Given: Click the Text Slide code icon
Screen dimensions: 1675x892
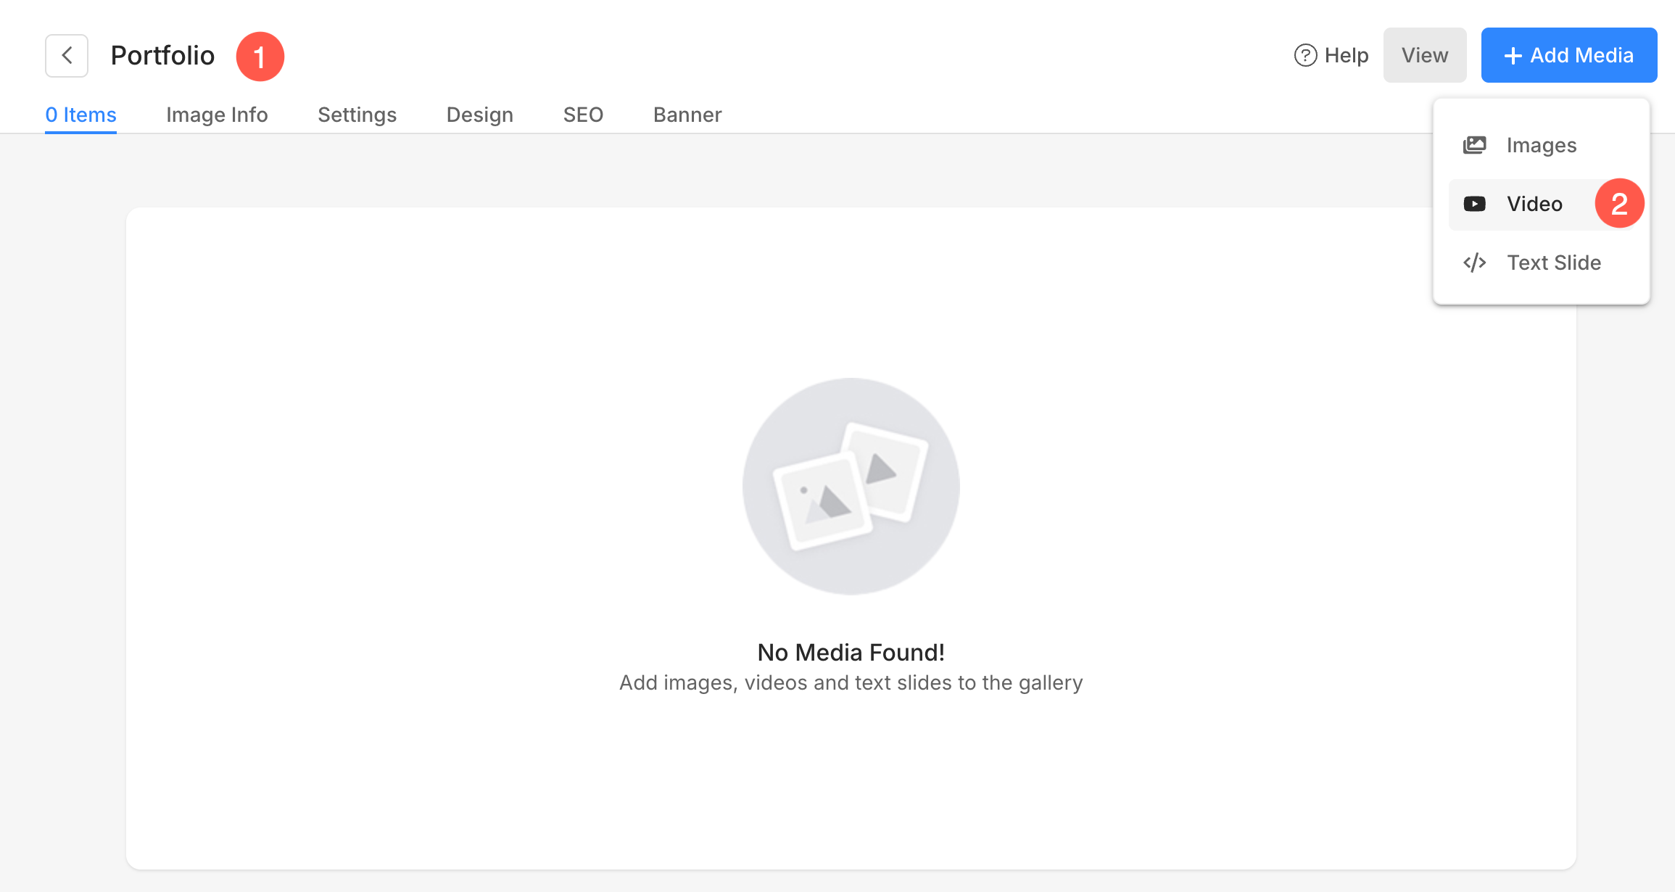Looking at the screenshot, I should (1474, 263).
